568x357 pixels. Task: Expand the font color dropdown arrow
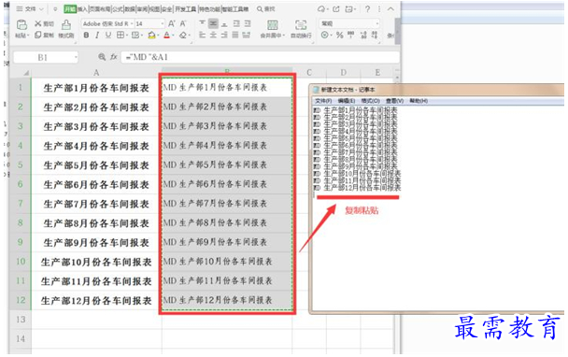tap(174, 36)
